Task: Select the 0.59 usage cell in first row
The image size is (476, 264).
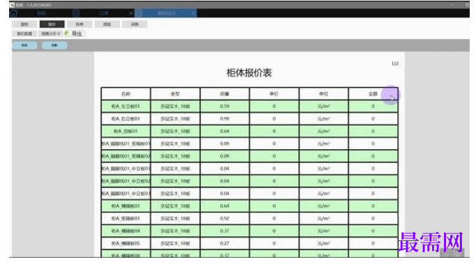Action: coord(225,107)
